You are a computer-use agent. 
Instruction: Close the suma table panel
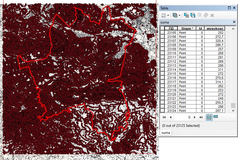click(234, 22)
